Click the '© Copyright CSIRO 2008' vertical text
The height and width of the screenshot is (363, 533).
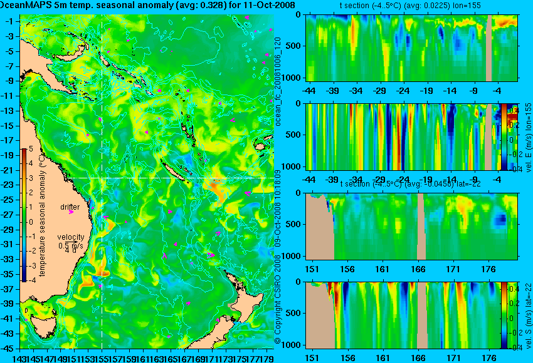(x=277, y=298)
